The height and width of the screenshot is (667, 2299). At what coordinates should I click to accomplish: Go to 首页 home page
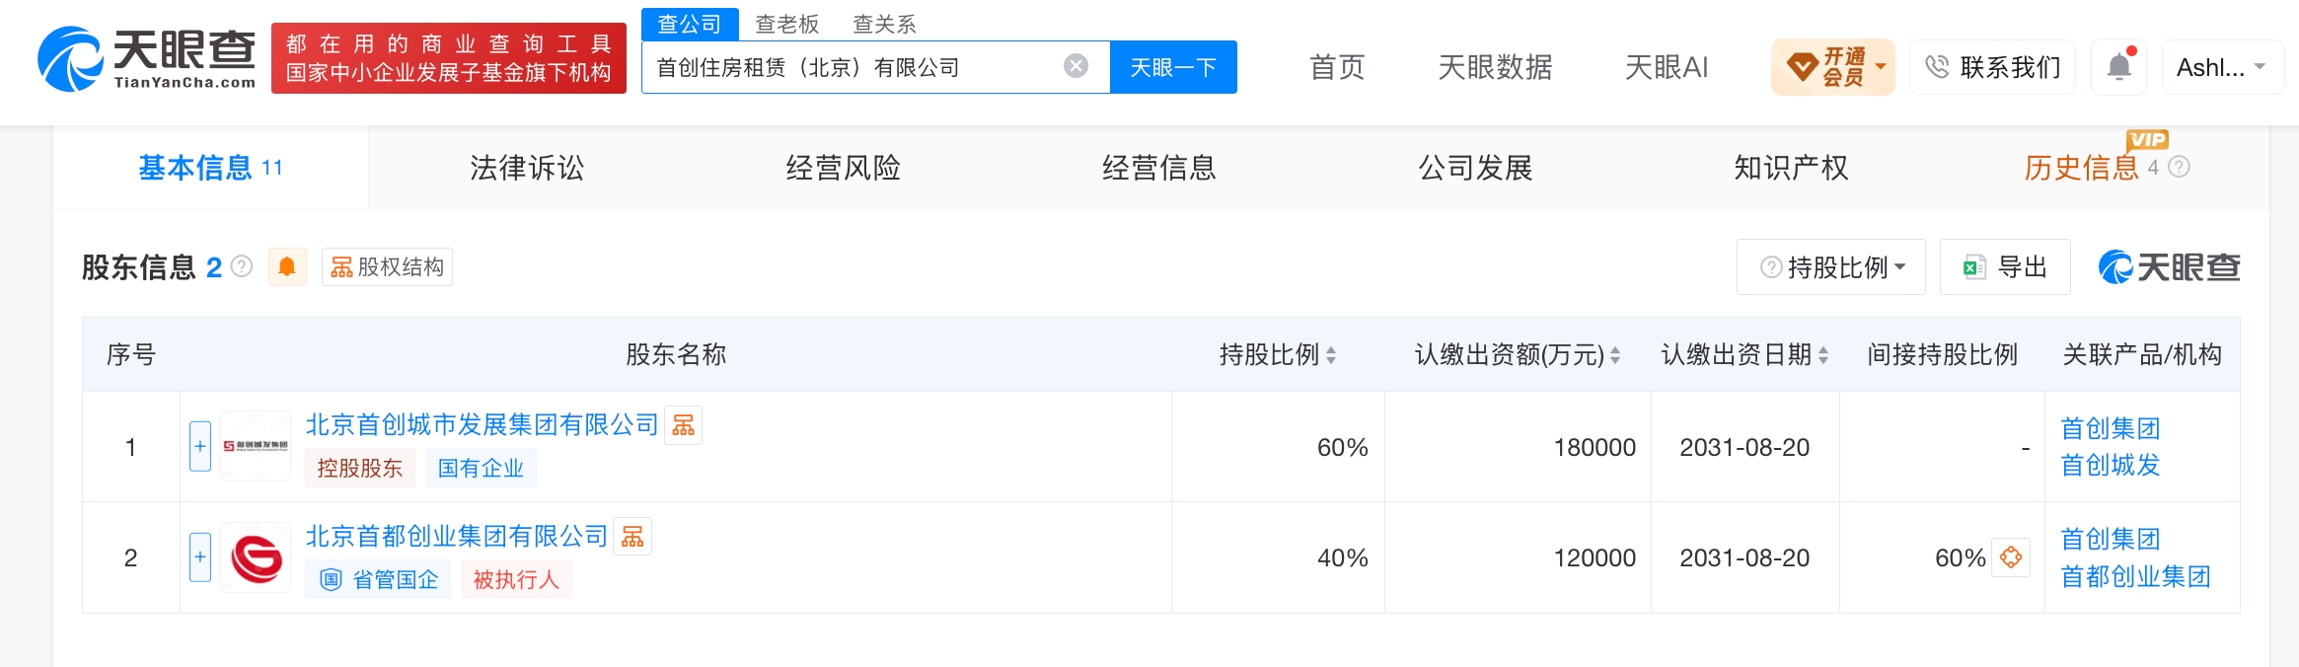[x=1337, y=67]
